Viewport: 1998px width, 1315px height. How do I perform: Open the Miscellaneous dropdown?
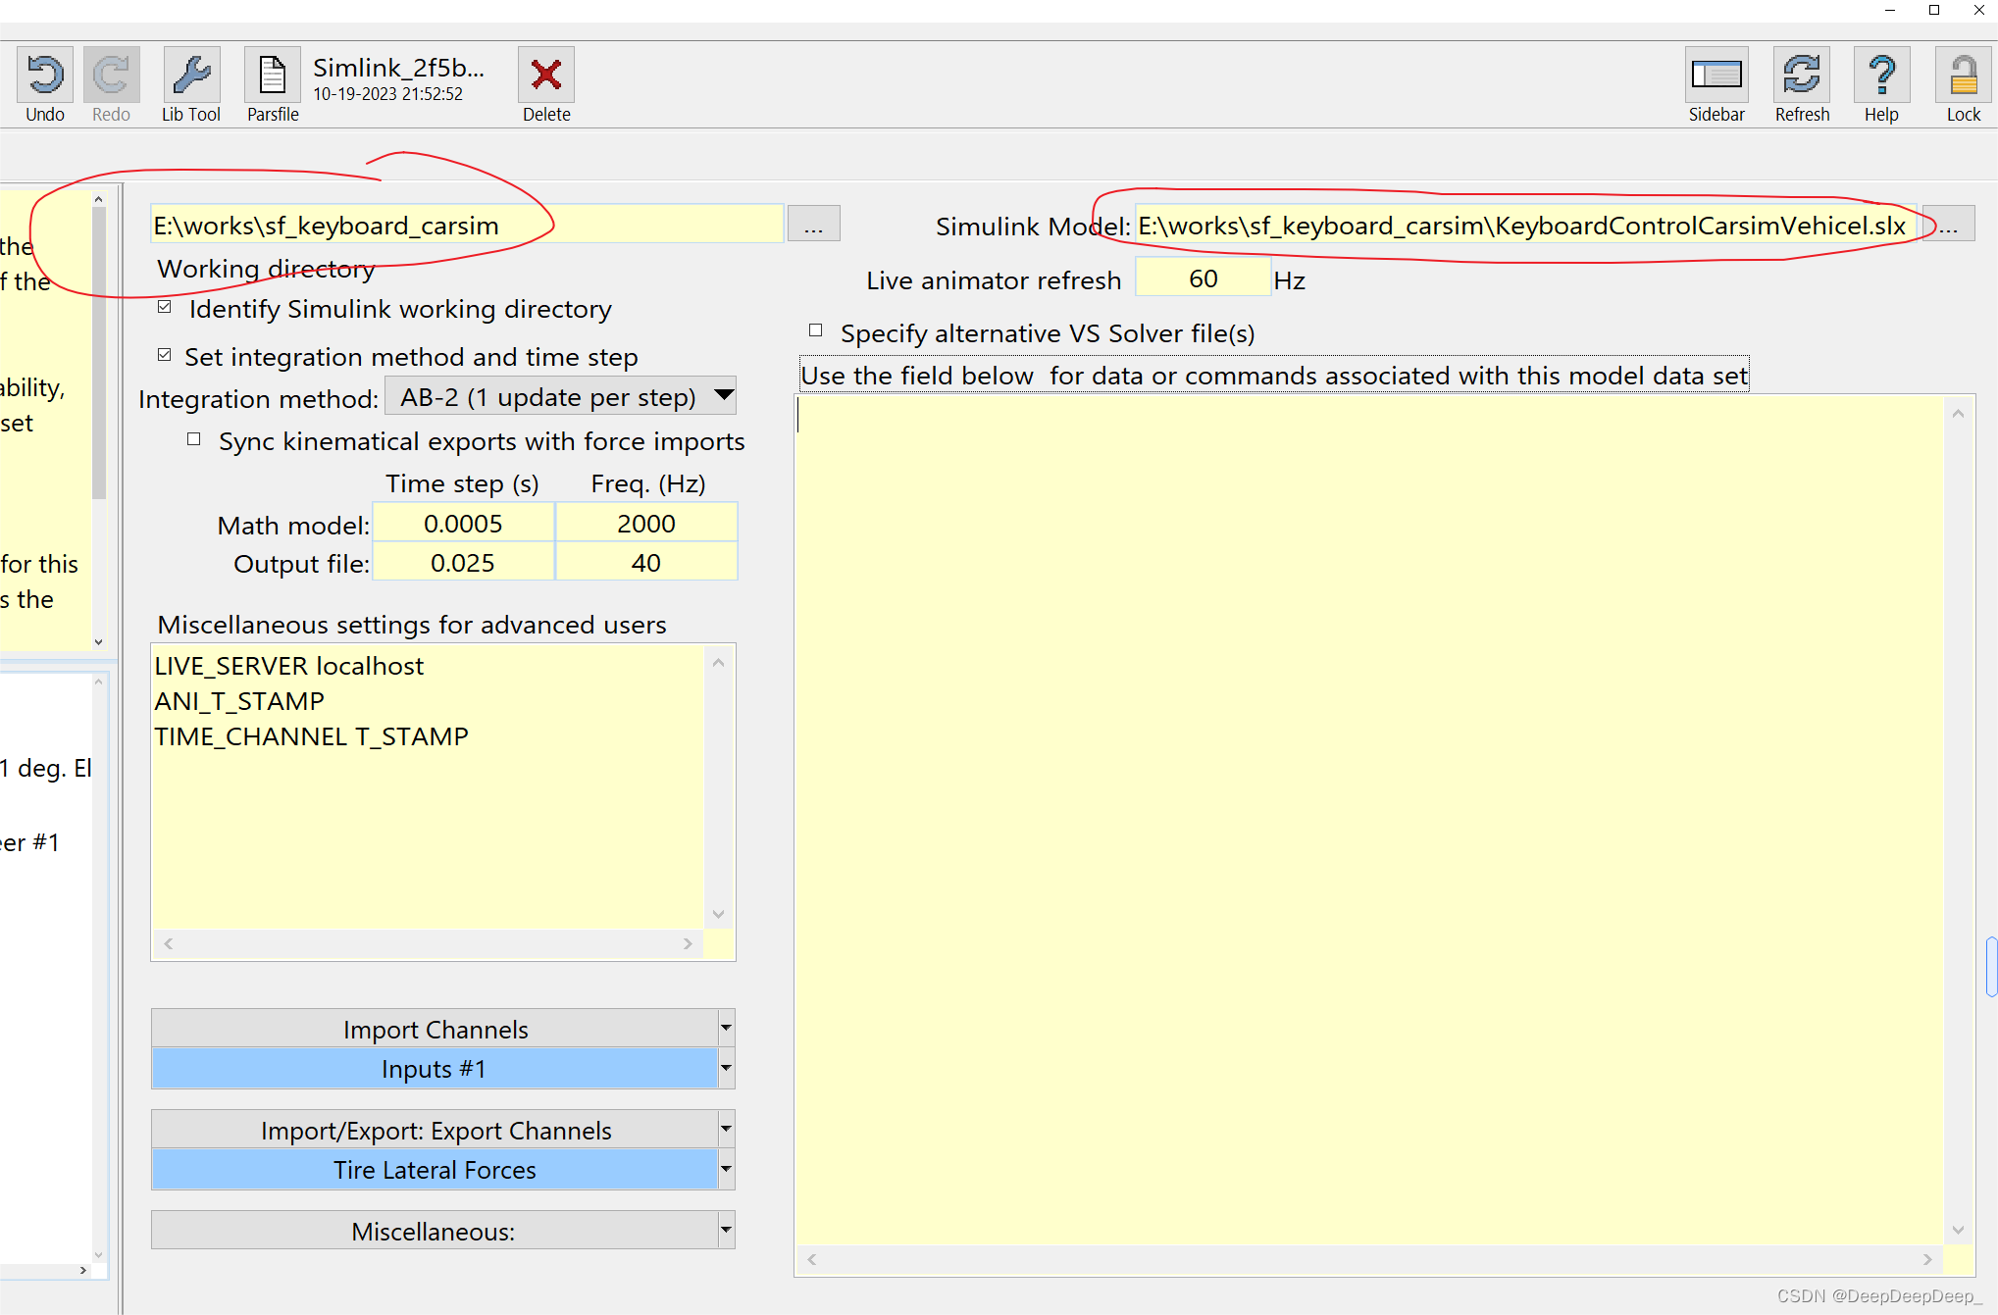[724, 1231]
